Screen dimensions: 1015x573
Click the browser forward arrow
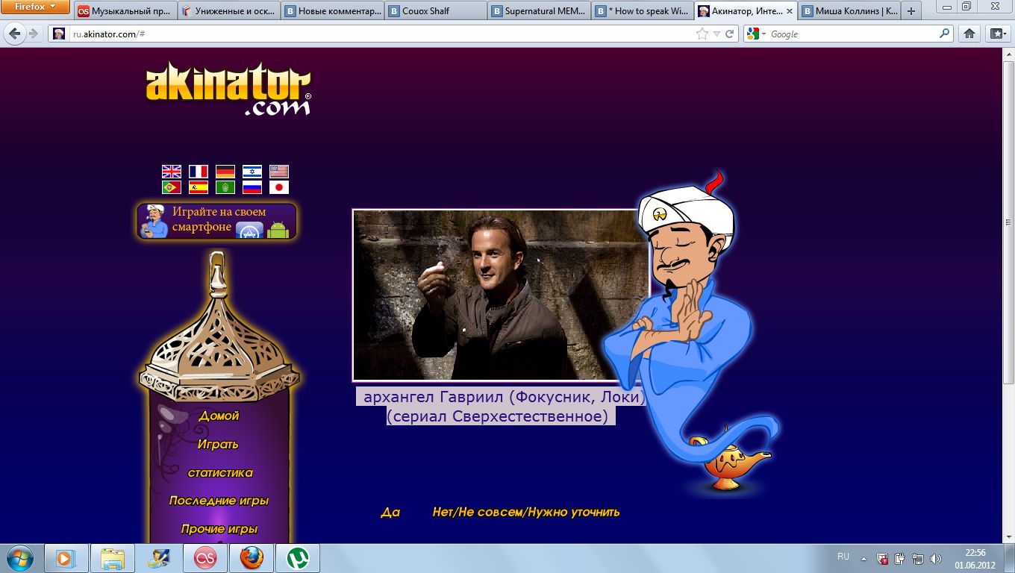[x=33, y=34]
